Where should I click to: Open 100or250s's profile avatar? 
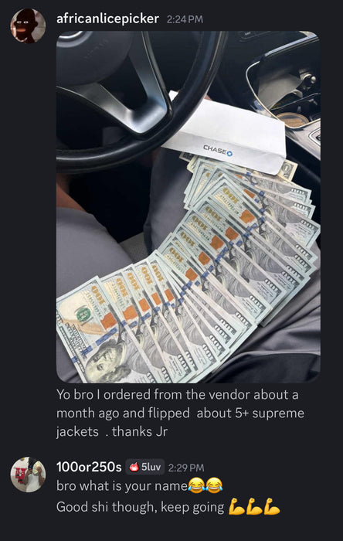click(x=29, y=475)
